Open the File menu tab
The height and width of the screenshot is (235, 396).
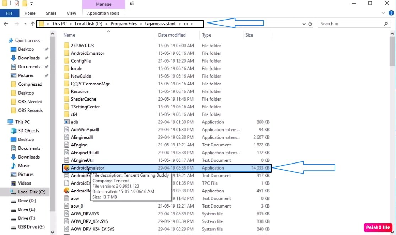(x=9, y=13)
